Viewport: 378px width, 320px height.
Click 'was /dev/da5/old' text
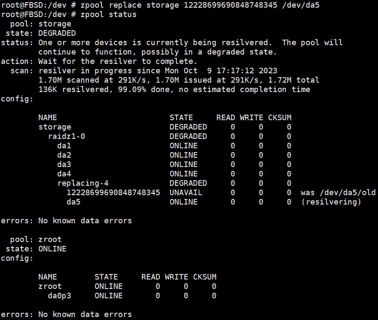pos(338,193)
